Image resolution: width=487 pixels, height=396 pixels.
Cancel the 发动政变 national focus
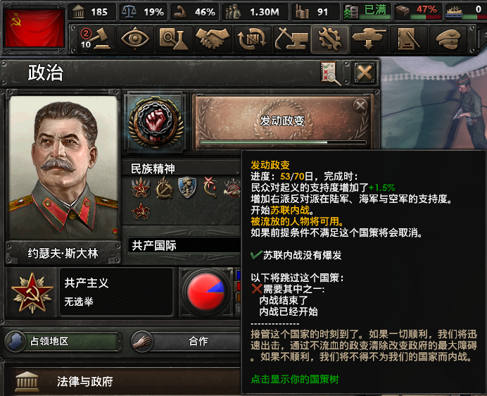(x=360, y=106)
